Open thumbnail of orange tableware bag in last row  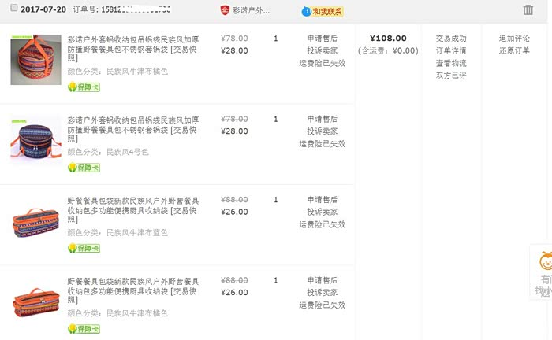(35, 302)
